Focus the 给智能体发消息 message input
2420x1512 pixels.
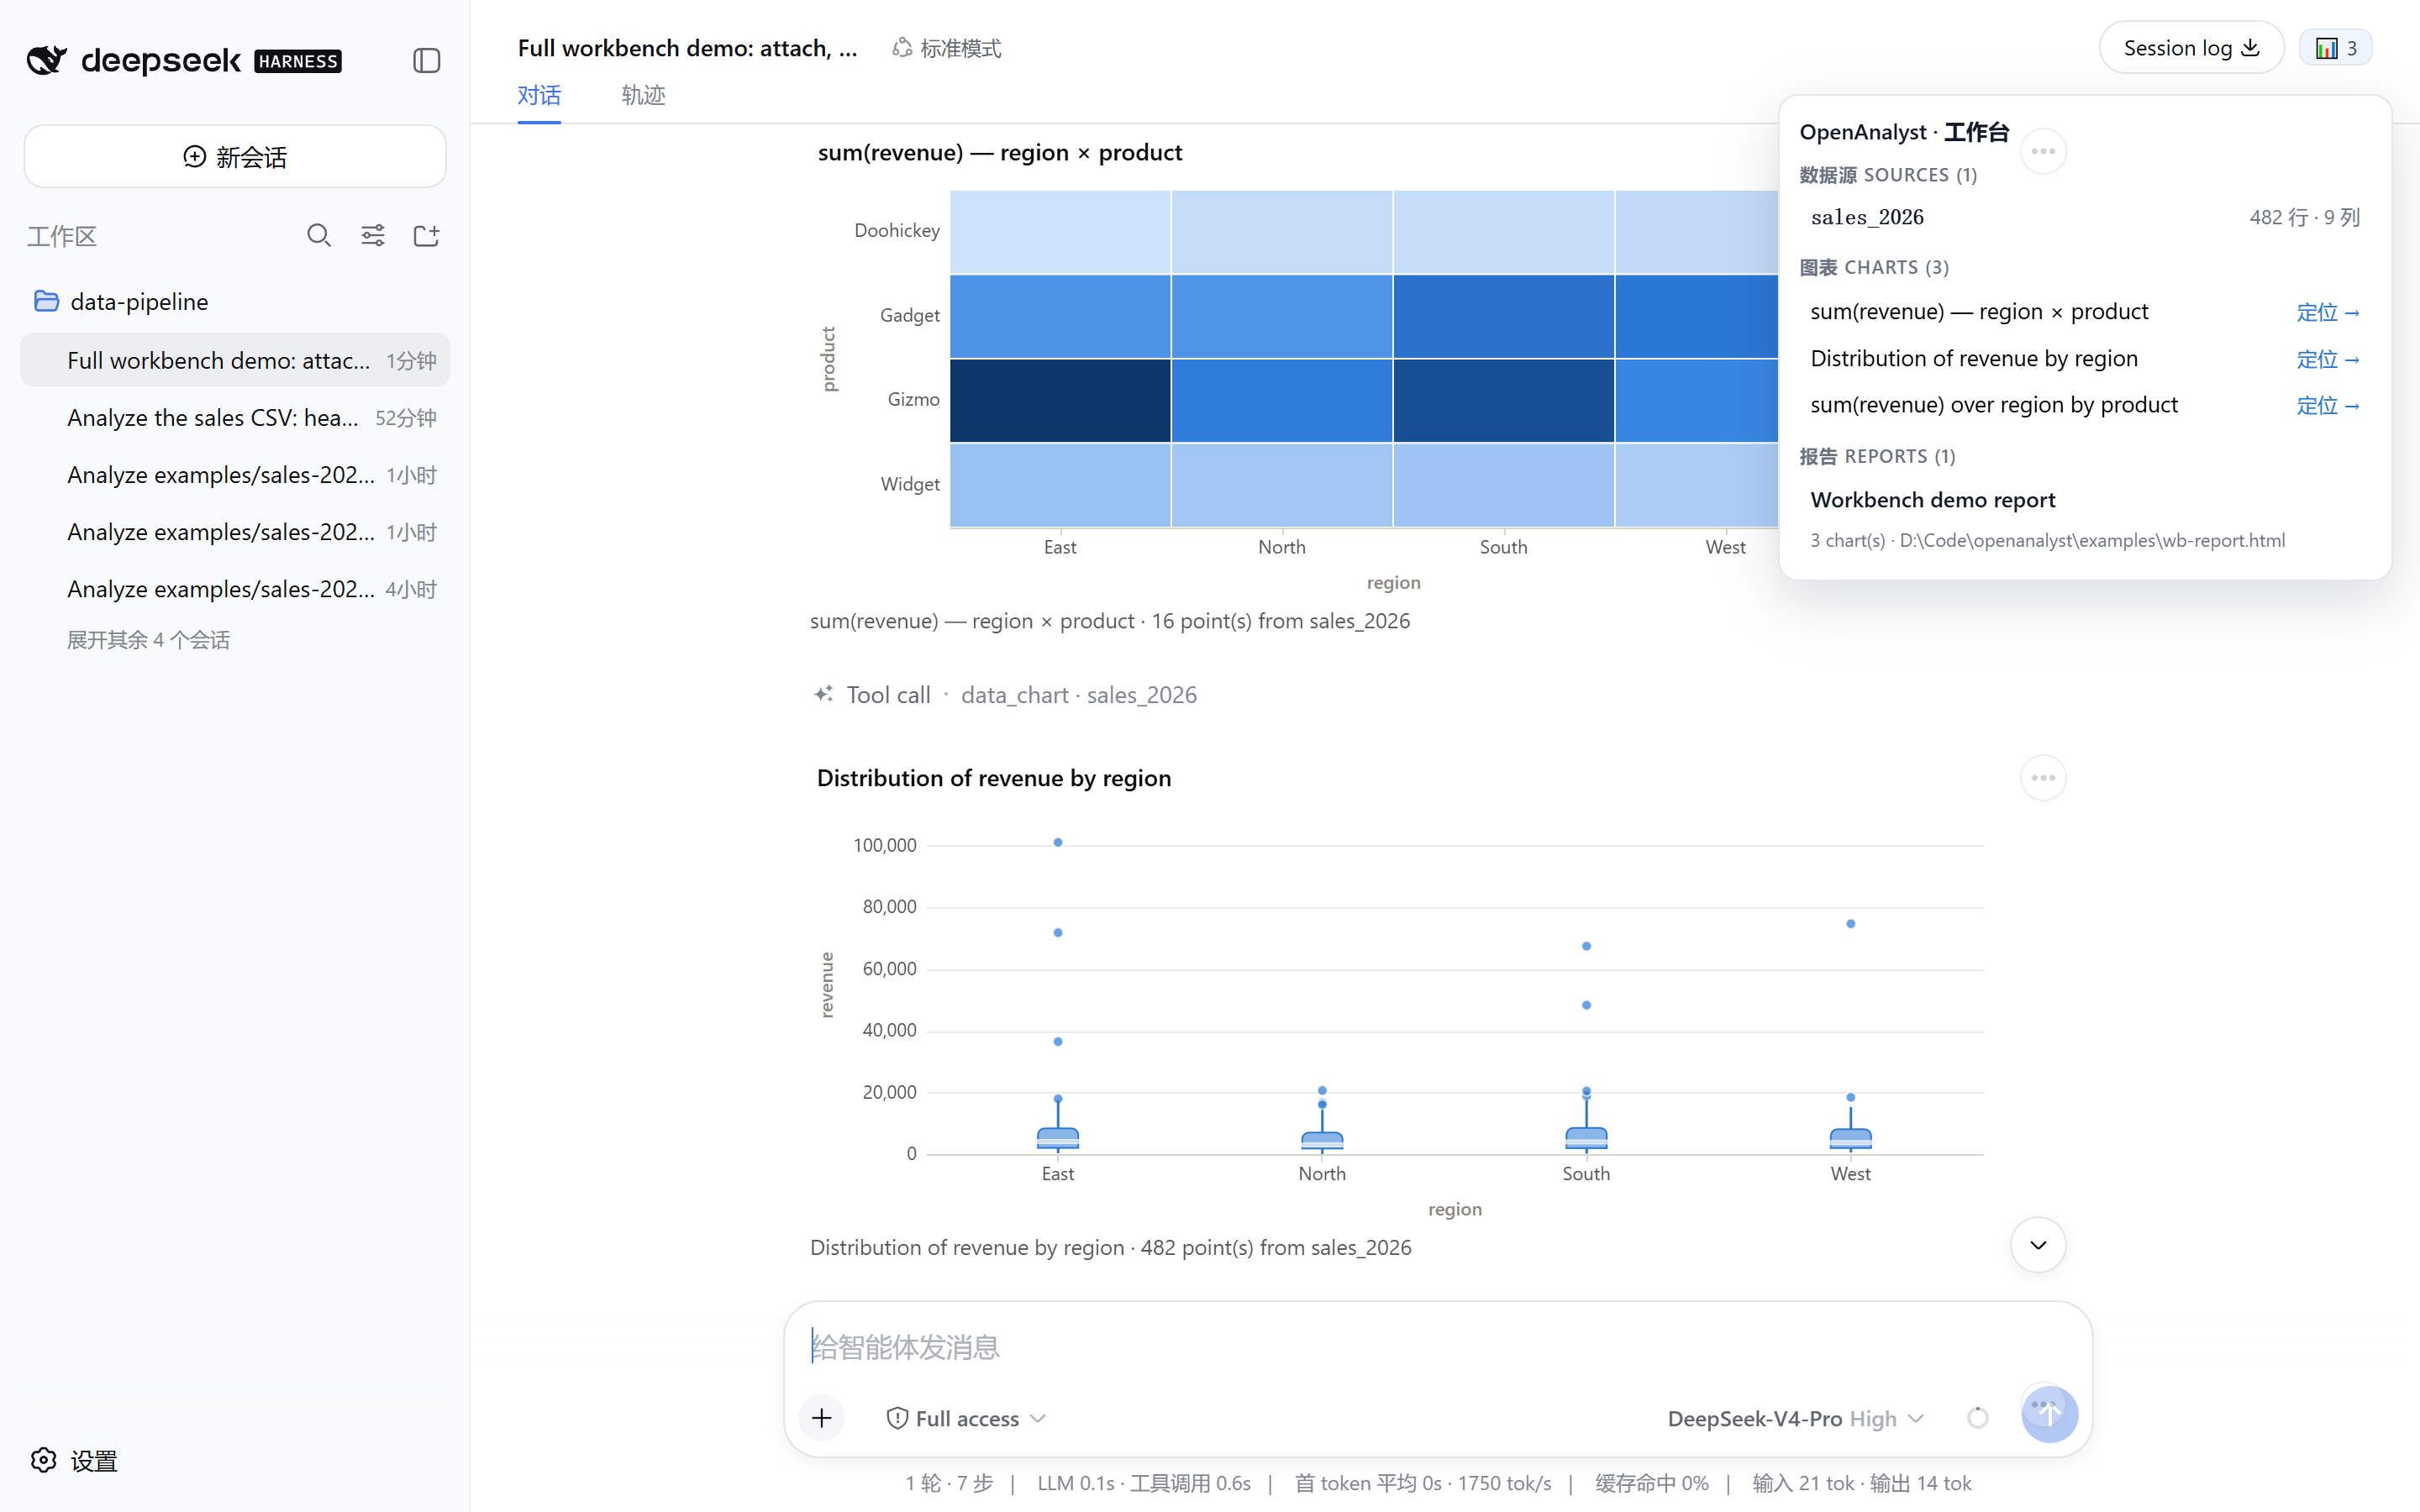pyautogui.click(x=1437, y=1347)
